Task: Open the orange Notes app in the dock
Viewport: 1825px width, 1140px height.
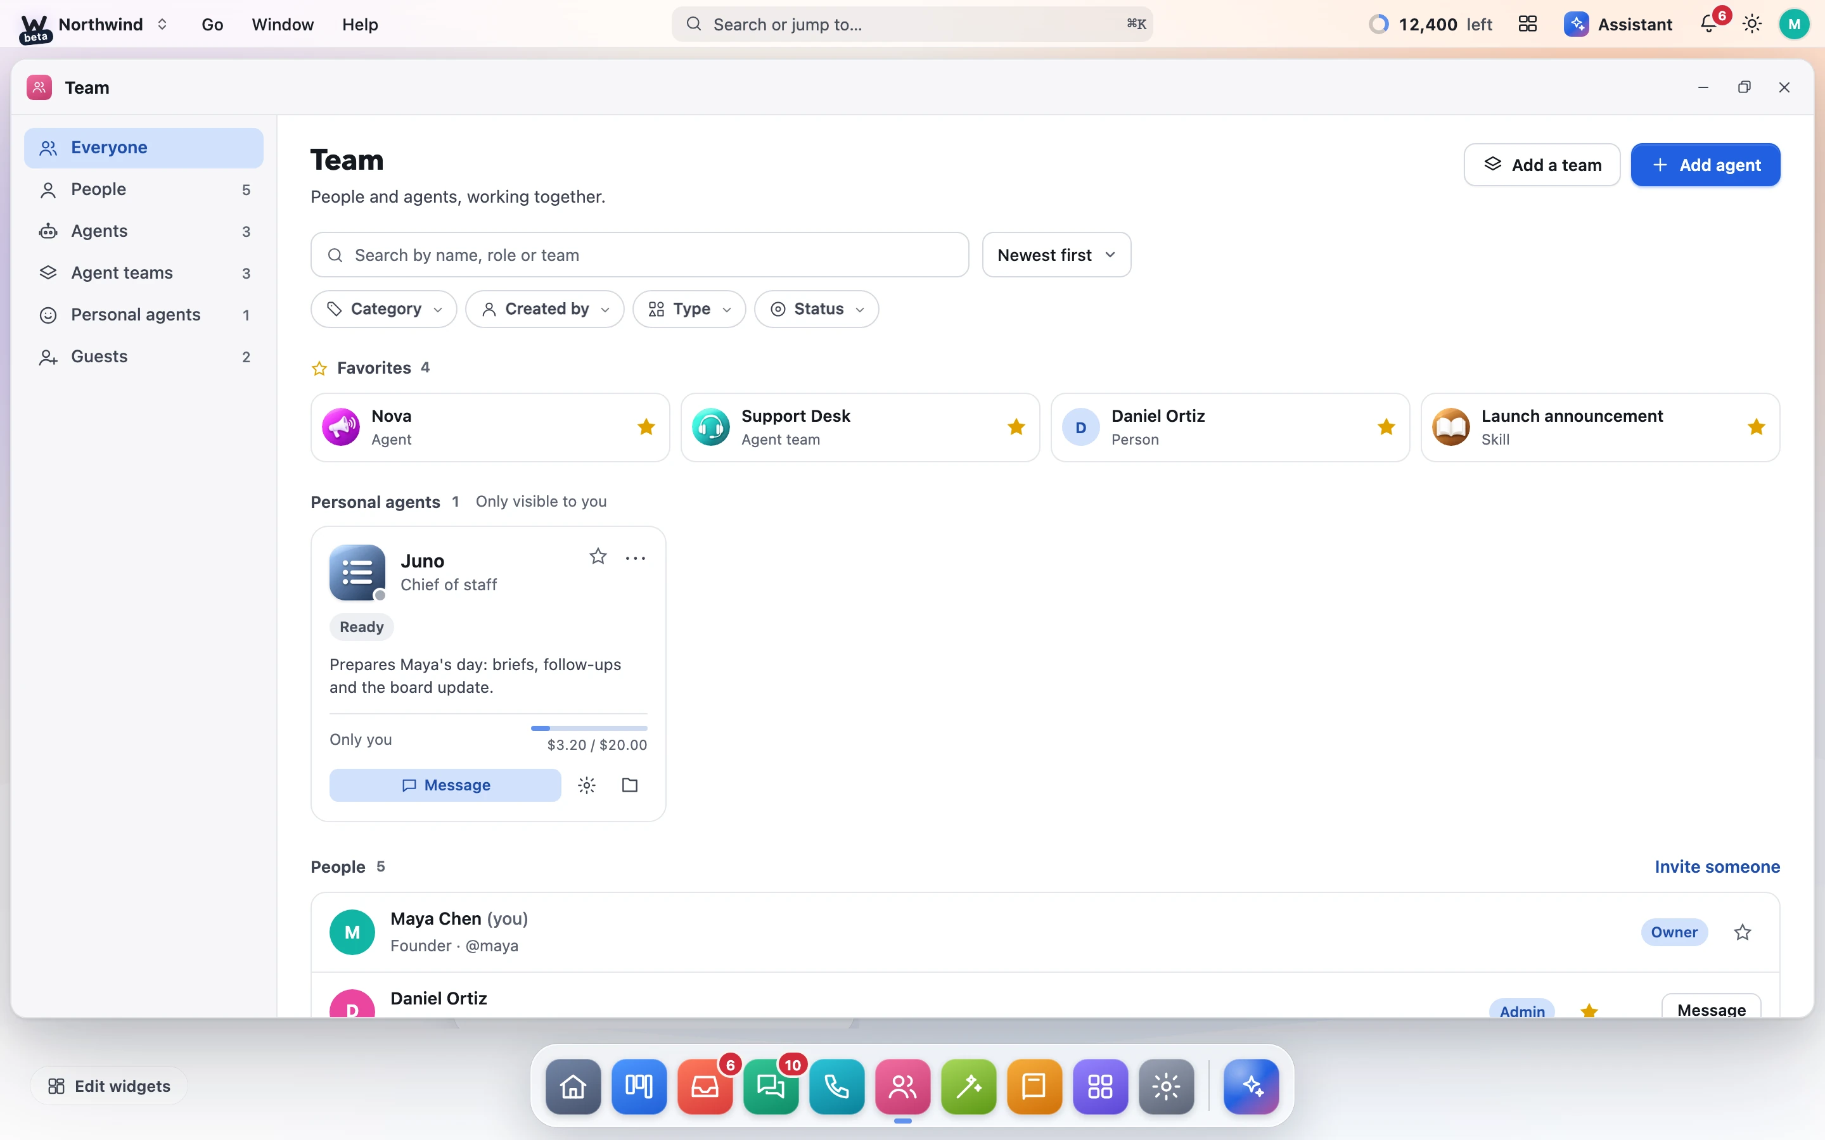Action: pyautogui.click(x=1035, y=1086)
